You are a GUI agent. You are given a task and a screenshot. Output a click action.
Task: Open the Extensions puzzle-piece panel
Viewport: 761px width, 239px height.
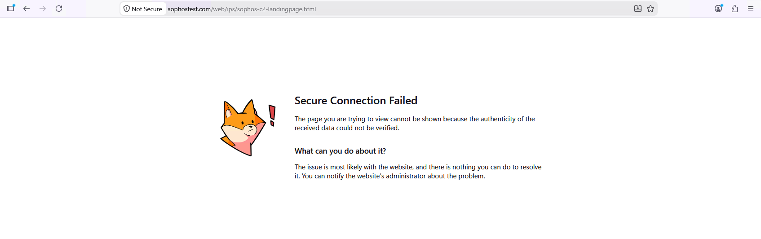tap(734, 9)
